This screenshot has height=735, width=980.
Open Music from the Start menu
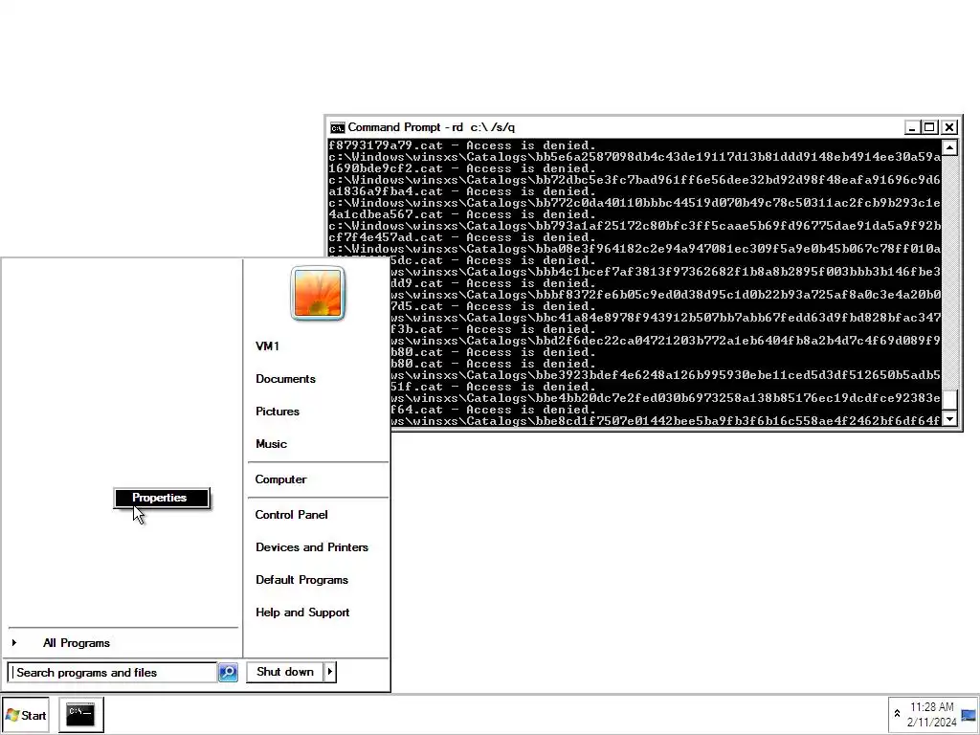point(271,444)
